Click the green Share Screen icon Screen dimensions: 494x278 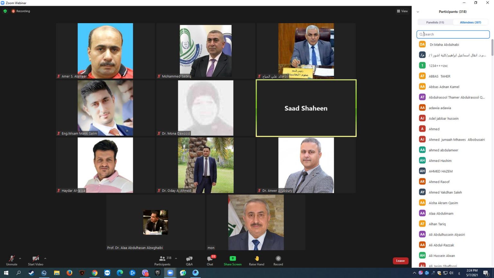coord(233,258)
